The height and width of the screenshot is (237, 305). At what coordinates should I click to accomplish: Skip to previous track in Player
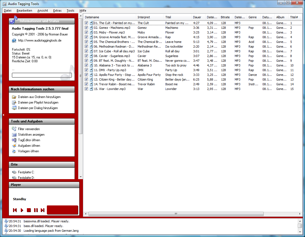click(15, 210)
